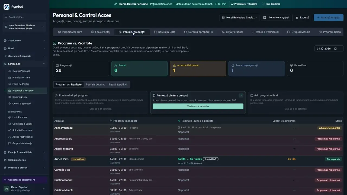Open the Hotel Belvedere Sinaia sidebar selector
This screenshot has width=347, height=195.
(24, 27)
